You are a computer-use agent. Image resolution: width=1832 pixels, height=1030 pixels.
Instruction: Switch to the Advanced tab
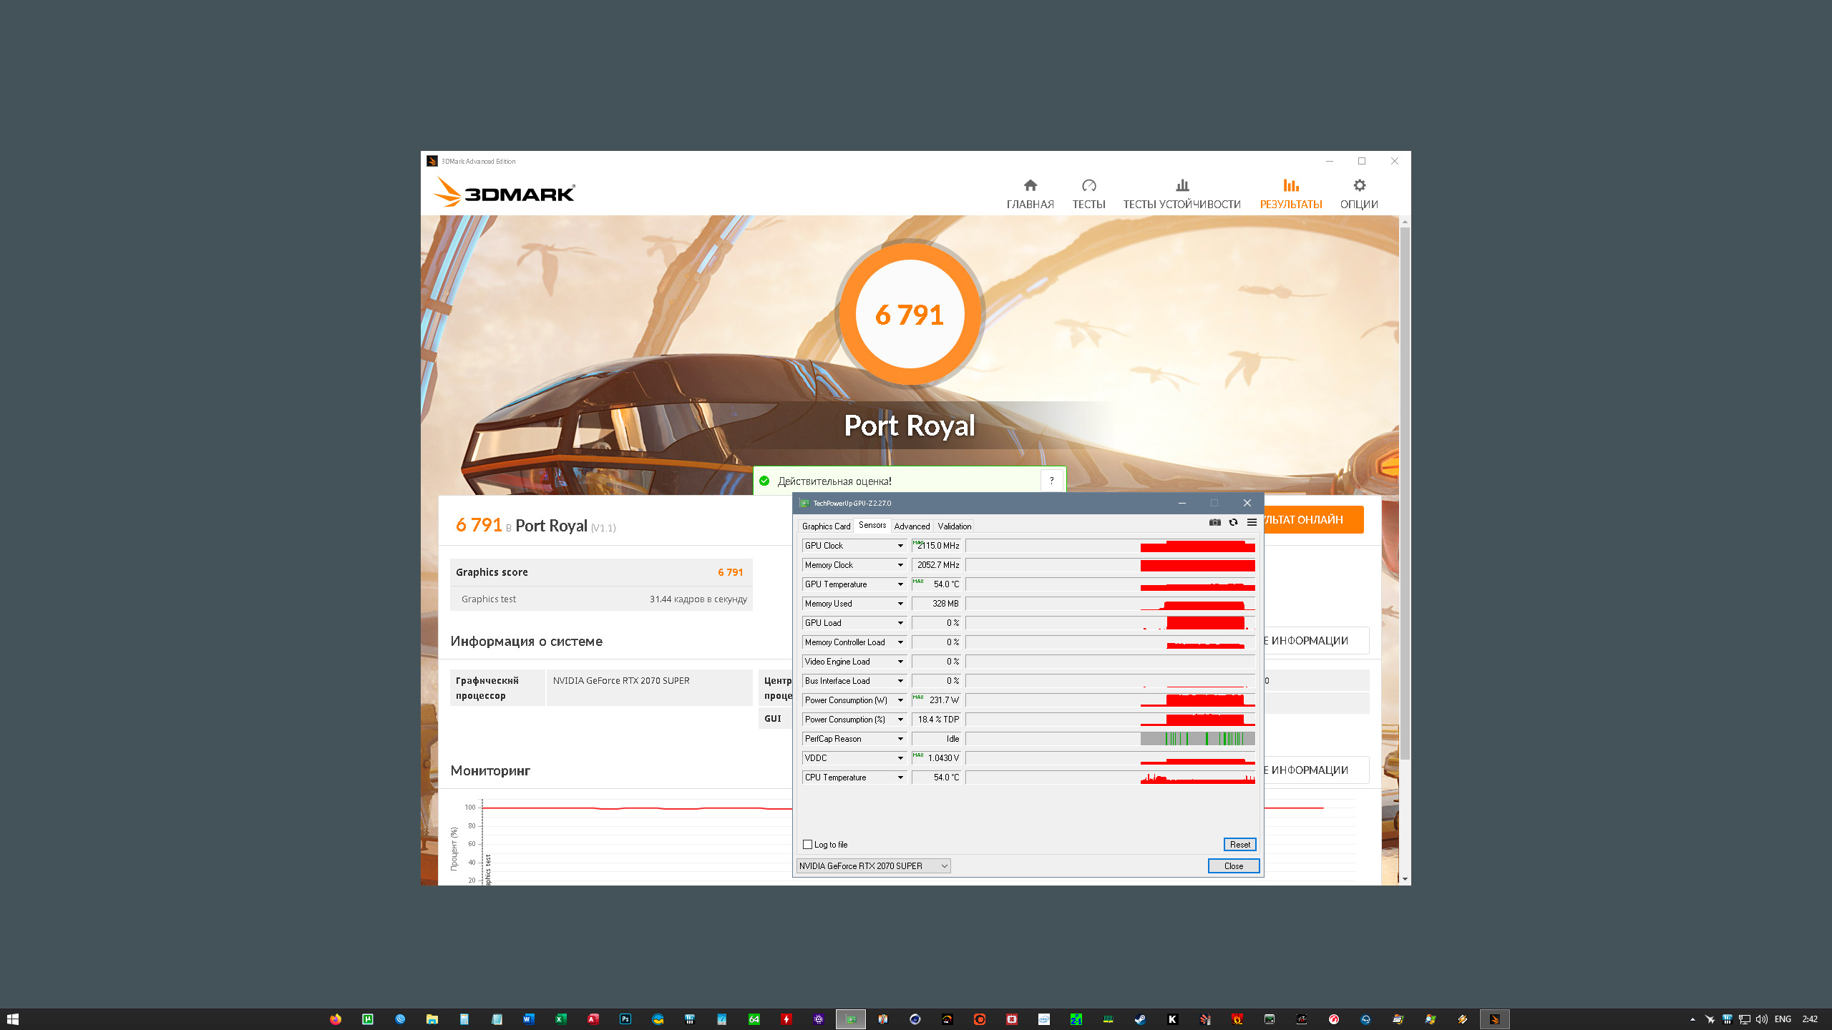coord(912,526)
